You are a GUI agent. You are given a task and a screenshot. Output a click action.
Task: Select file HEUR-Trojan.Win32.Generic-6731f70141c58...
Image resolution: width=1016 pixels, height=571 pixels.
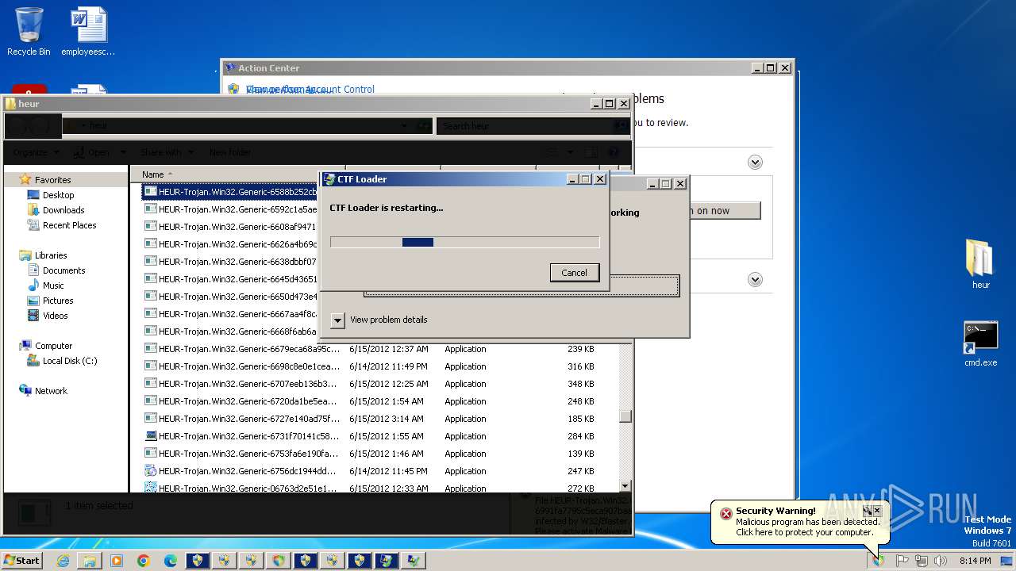click(242, 436)
